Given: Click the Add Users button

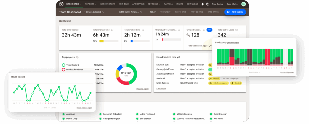Looking at the screenshot, I should point(235,12).
